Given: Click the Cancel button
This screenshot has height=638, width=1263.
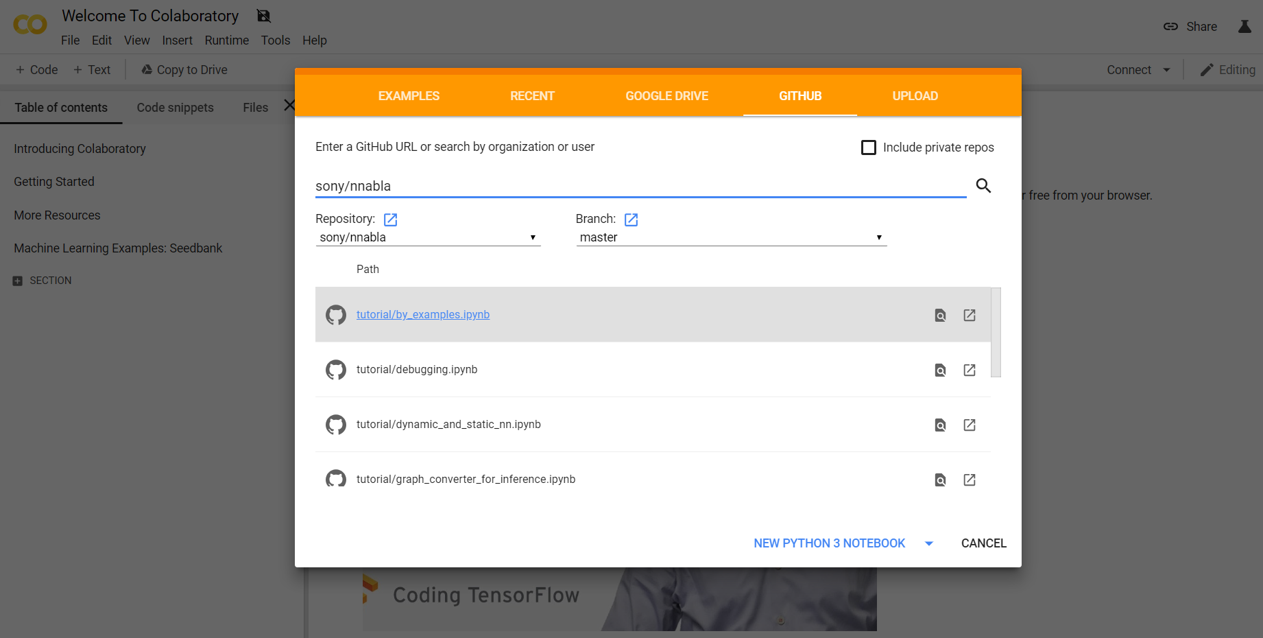Looking at the screenshot, I should (x=984, y=543).
